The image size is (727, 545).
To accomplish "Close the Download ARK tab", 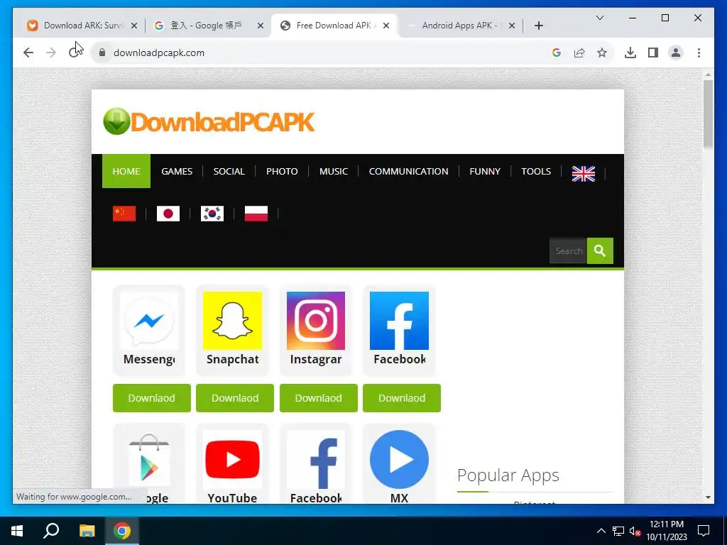I will point(134,26).
